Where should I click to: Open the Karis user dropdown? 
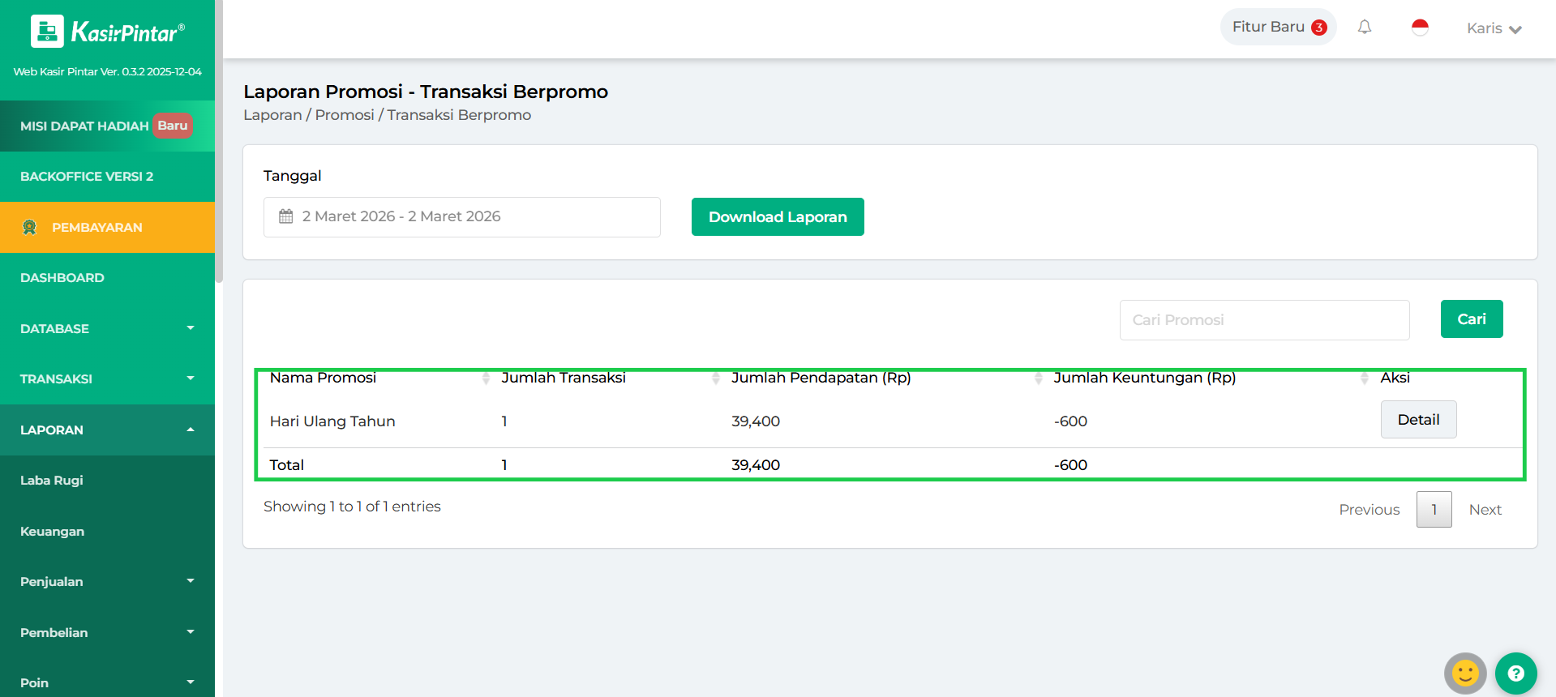point(1493,28)
